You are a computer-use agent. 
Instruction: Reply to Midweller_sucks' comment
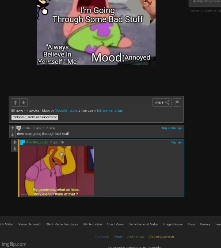(180, 143)
